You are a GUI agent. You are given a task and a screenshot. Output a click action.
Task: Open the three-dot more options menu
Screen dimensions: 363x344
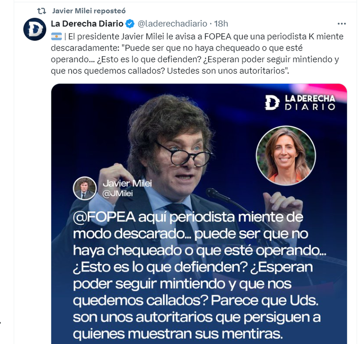click(342, 24)
